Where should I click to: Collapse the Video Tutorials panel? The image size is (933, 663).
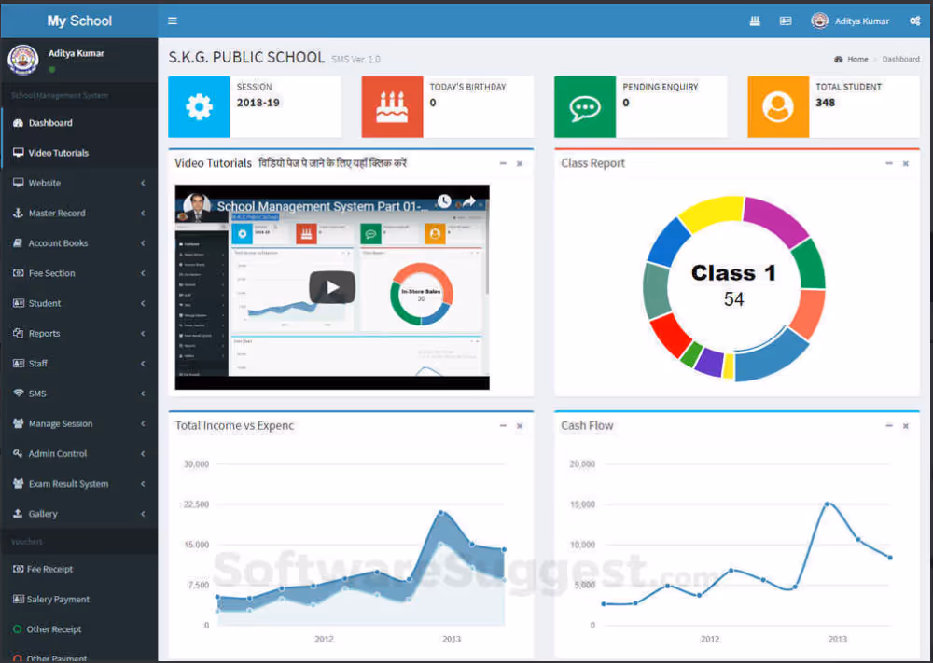(x=503, y=163)
